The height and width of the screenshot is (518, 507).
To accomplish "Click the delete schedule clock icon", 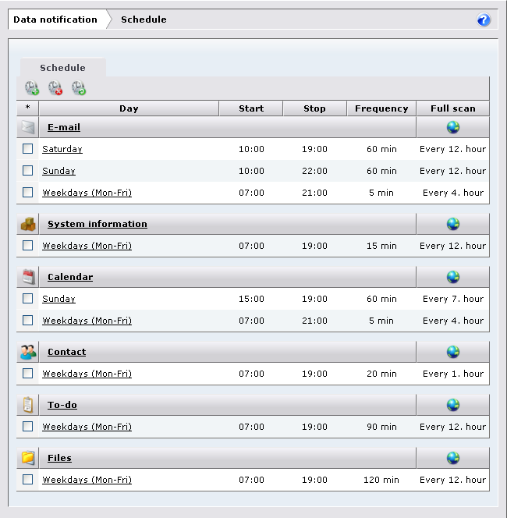I will tap(55, 89).
